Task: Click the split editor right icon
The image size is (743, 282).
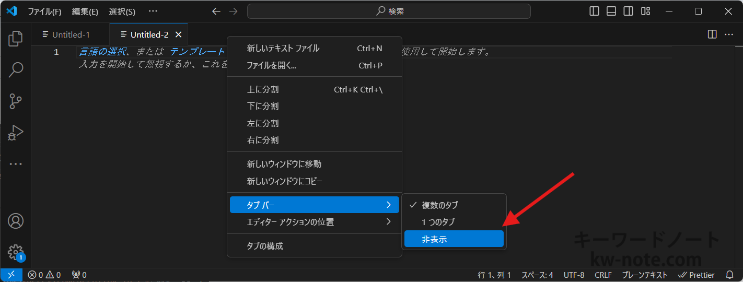Action: (x=712, y=34)
